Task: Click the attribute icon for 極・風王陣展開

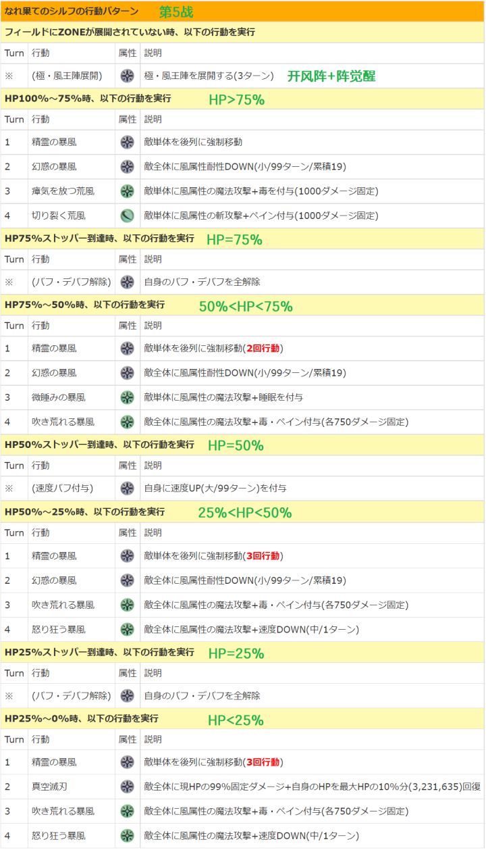Action: pyautogui.click(x=127, y=76)
